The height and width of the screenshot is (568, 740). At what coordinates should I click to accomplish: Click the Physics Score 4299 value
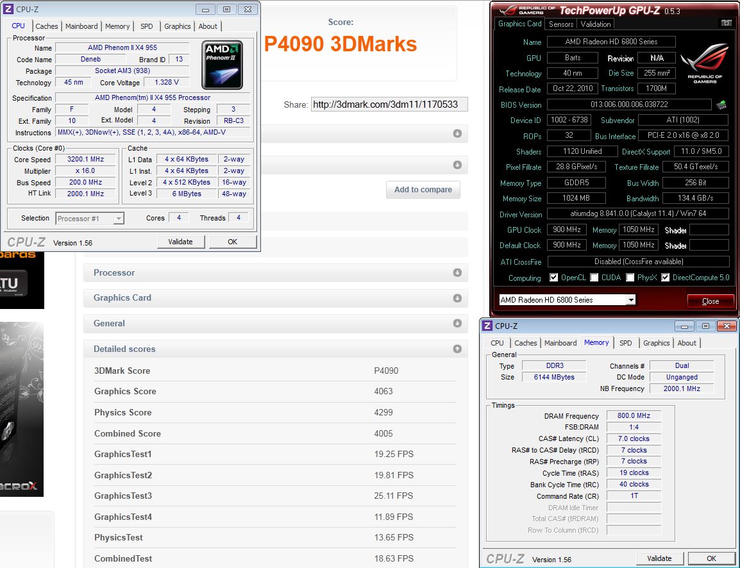383,412
